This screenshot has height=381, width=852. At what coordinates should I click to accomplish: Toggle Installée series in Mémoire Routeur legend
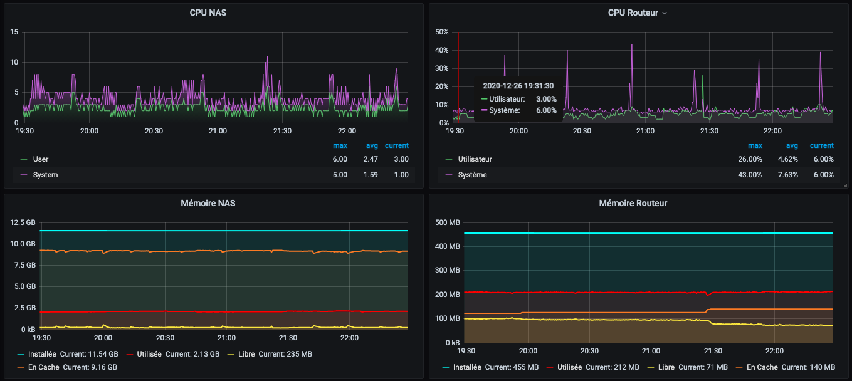467,367
